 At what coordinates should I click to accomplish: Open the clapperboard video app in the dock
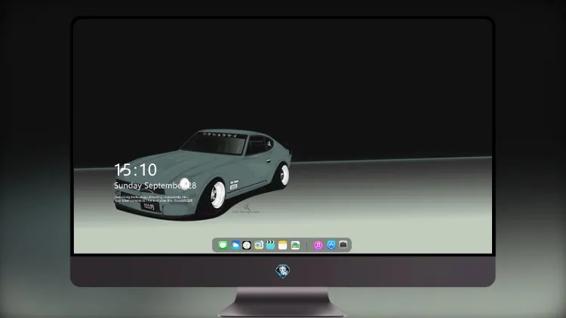coord(270,245)
